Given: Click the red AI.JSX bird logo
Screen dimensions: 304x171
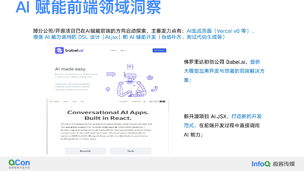Looking at the screenshot, I should 51,102.
